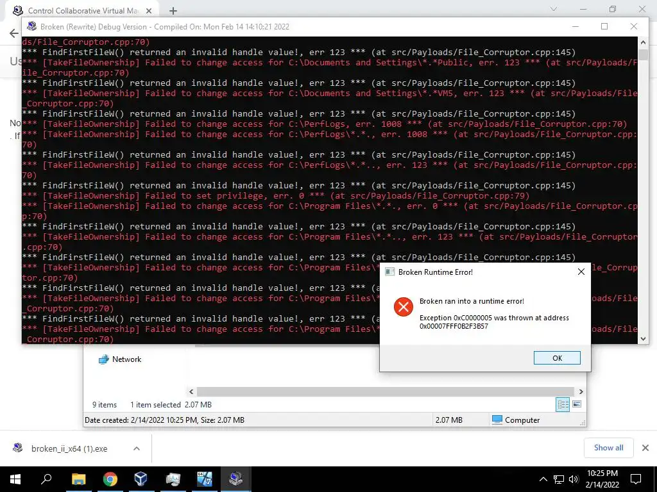The width and height of the screenshot is (657, 492).
Task: Open the Windows Start menu
Action: coord(15,479)
